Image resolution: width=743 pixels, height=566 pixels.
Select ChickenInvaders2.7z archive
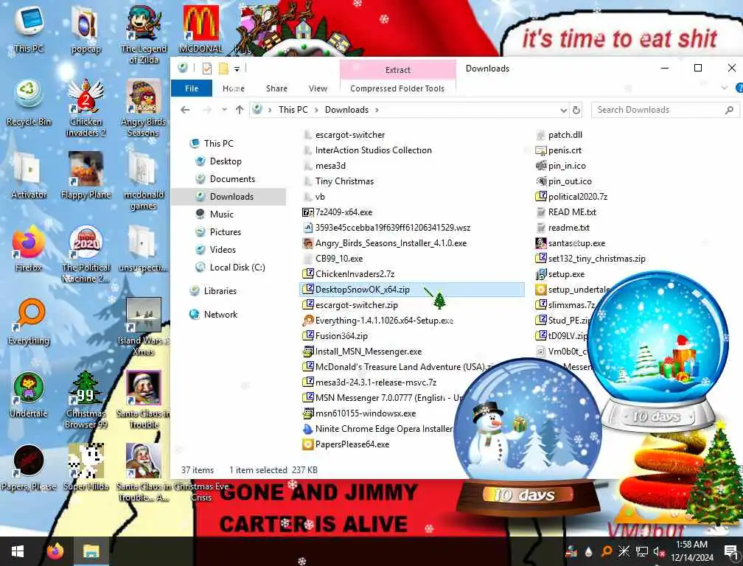[355, 273]
